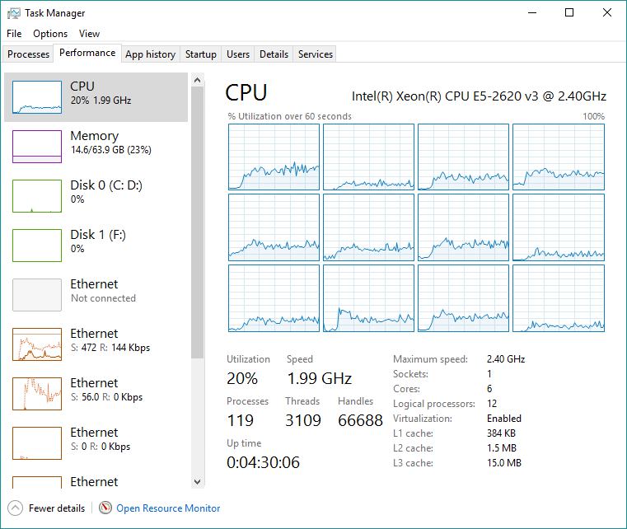This screenshot has height=529, width=627.
Task: Switch to the Services tab
Action: [316, 54]
